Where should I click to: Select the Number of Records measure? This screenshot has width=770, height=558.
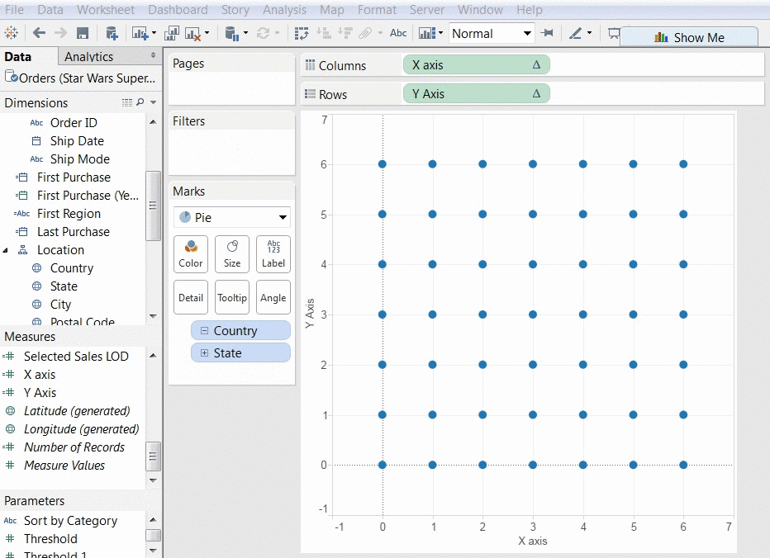click(74, 447)
